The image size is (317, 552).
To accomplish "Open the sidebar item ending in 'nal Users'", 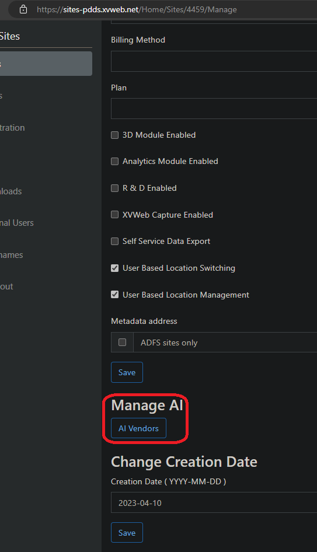I will pyautogui.click(x=17, y=223).
